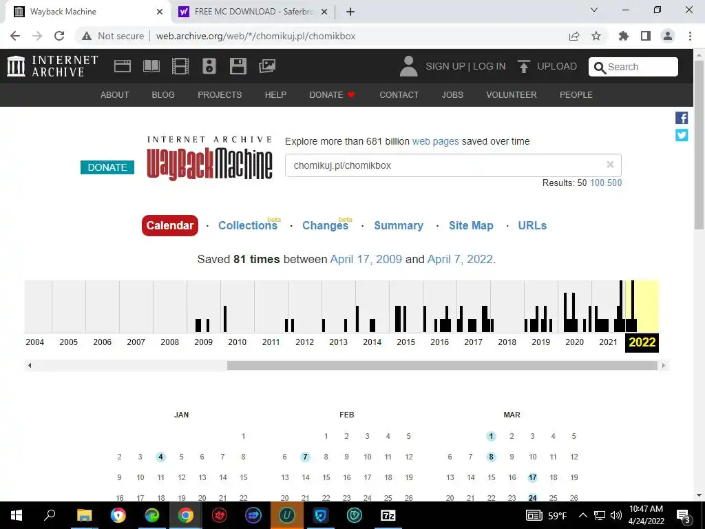Open the April 17, 2009 capture link
The height and width of the screenshot is (529, 705).
366,260
